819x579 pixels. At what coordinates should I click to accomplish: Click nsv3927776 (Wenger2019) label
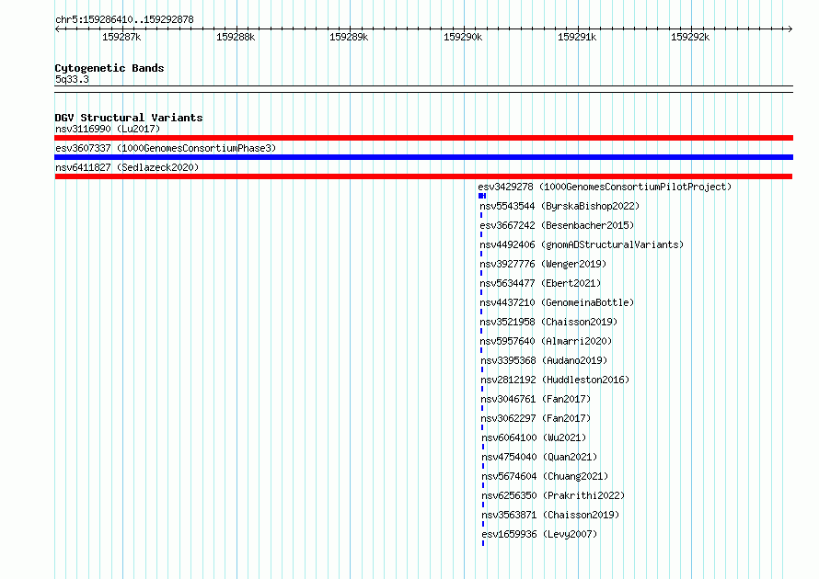(x=543, y=264)
